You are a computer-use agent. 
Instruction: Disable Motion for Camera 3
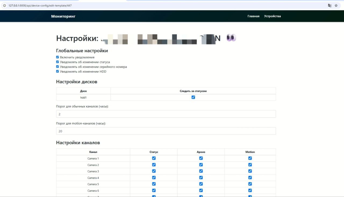(250, 171)
